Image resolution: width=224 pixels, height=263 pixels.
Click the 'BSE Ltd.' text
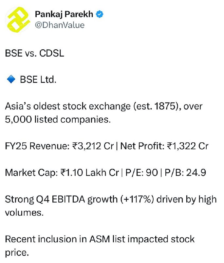[x=38, y=80]
